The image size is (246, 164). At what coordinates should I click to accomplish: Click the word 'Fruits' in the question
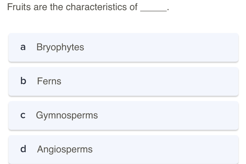coord(19,7)
